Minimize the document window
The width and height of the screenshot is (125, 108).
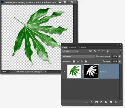(x=60, y=2)
